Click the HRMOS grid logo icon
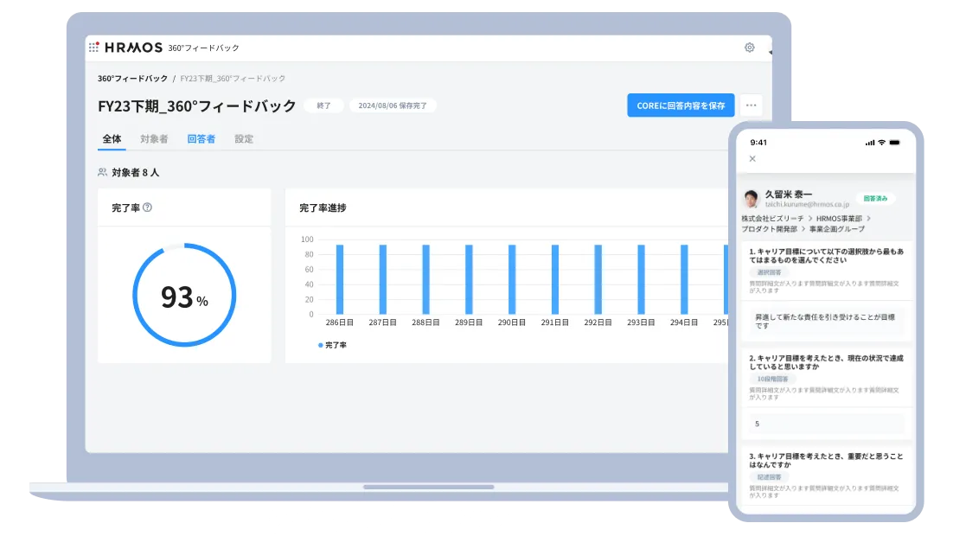Viewport: 953px width, 536px height. (x=93, y=48)
